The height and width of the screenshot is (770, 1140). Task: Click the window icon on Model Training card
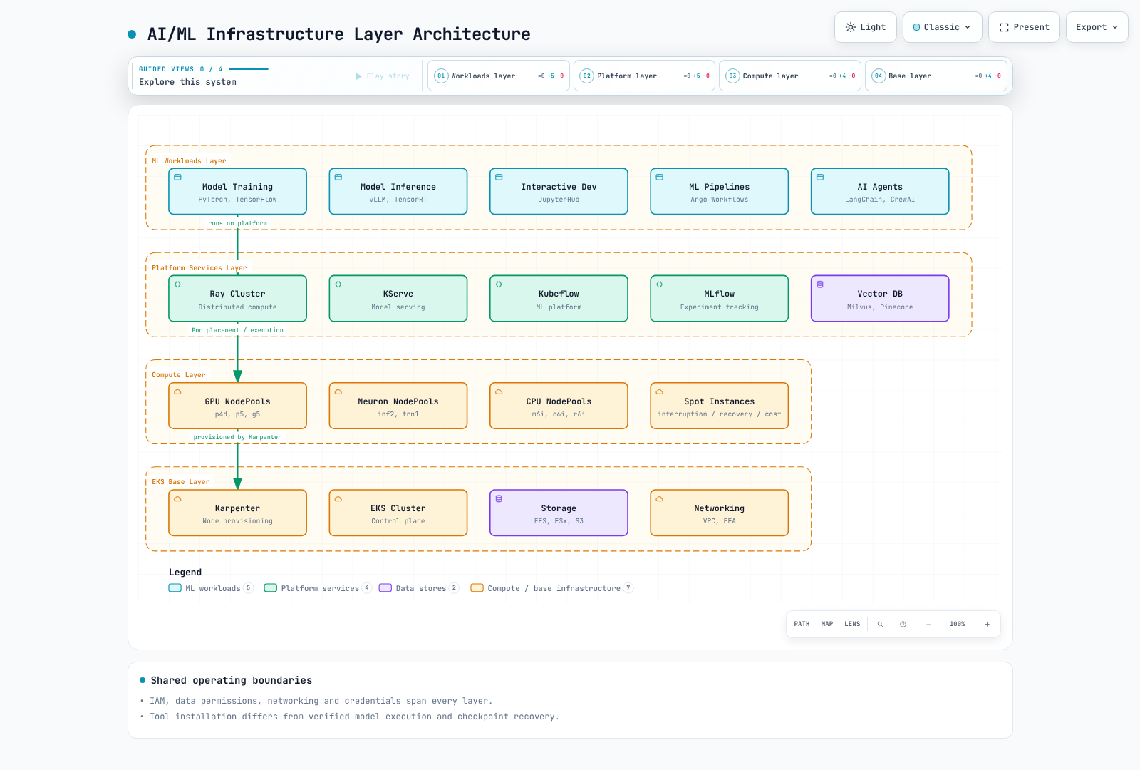pyautogui.click(x=178, y=177)
